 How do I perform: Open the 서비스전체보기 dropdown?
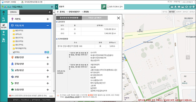click(188, 2)
